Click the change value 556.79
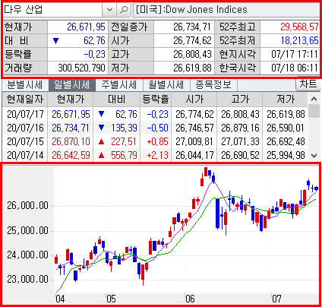Screen dimensions: 322x307 [124, 155]
